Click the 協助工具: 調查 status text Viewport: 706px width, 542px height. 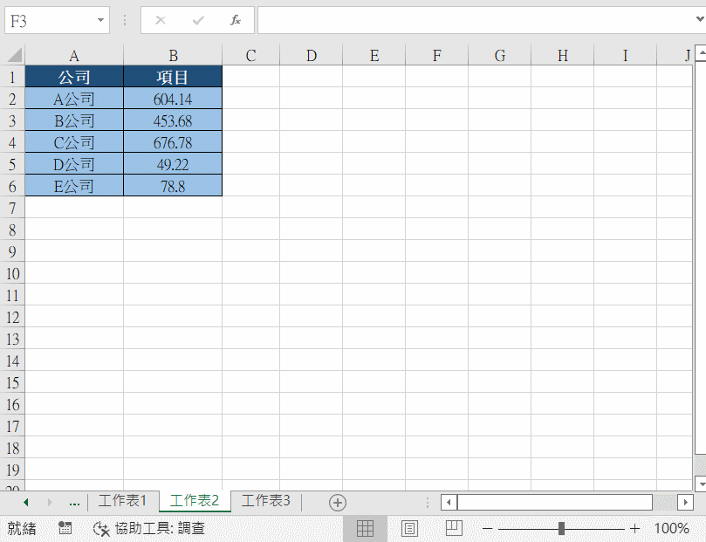point(160,528)
